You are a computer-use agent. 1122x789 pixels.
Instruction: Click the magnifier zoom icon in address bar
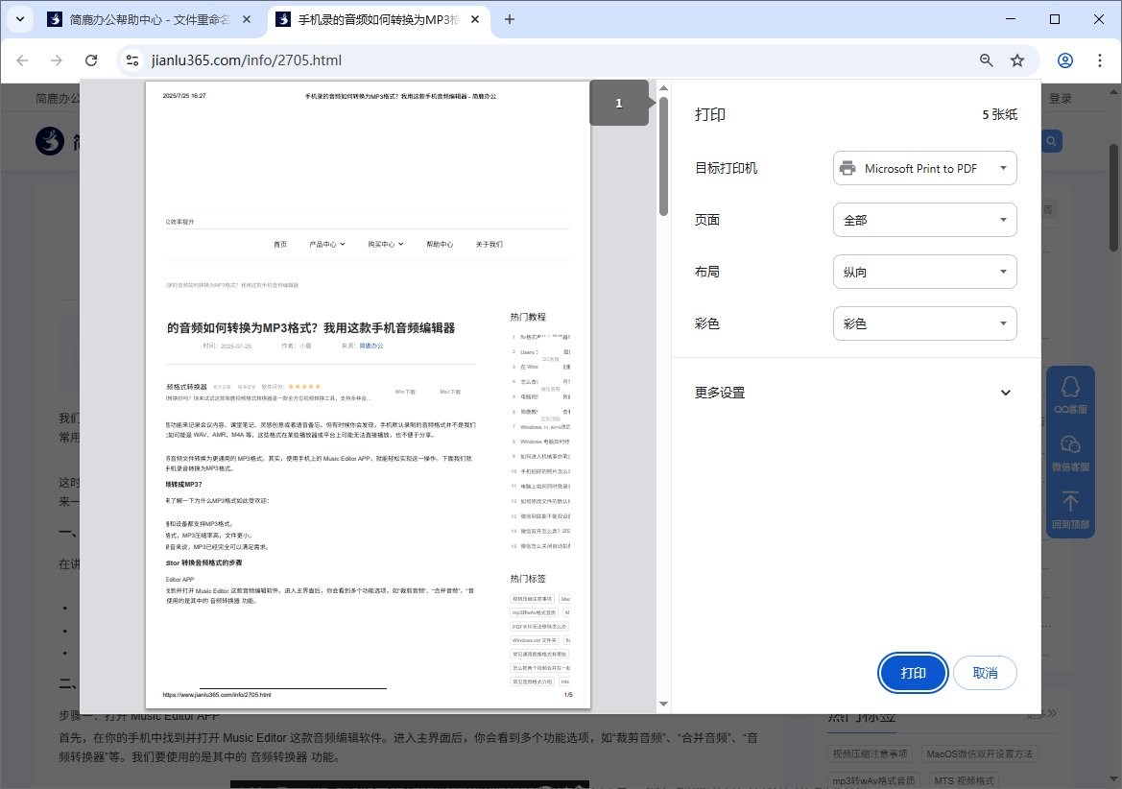986,60
